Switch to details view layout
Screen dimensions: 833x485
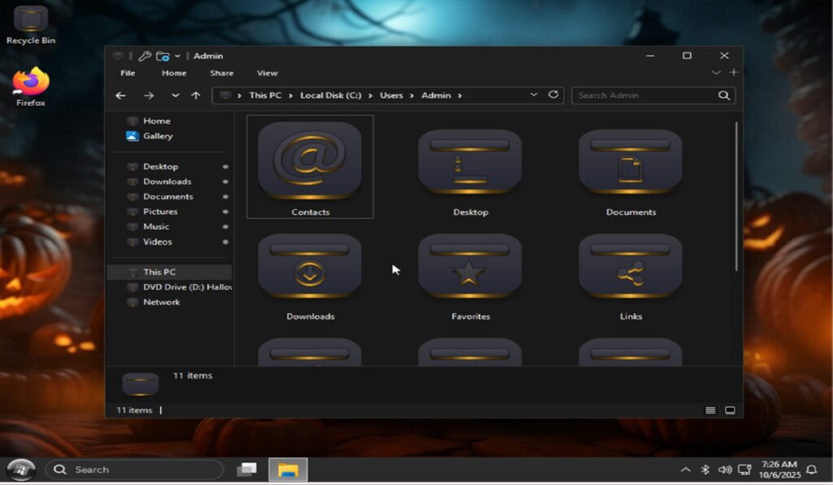(x=710, y=410)
